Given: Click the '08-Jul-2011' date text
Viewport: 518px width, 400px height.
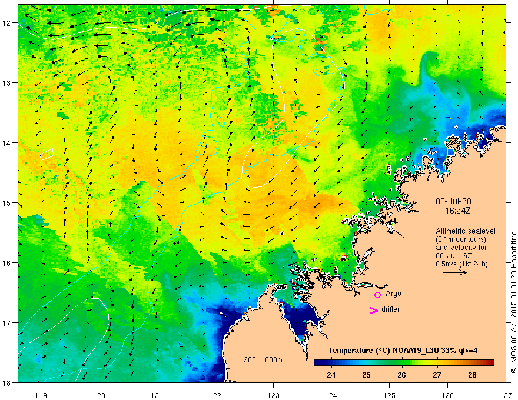Looking at the screenshot, I should pyautogui.click(x=458, y=201).
